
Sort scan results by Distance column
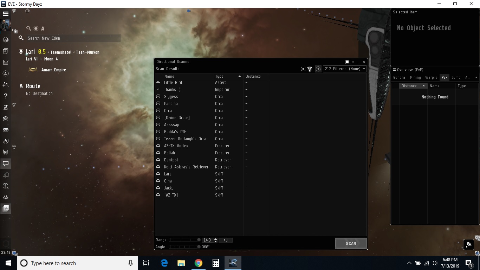[256, 76]
